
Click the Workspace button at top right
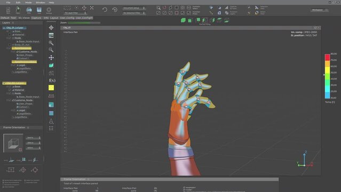319,10
